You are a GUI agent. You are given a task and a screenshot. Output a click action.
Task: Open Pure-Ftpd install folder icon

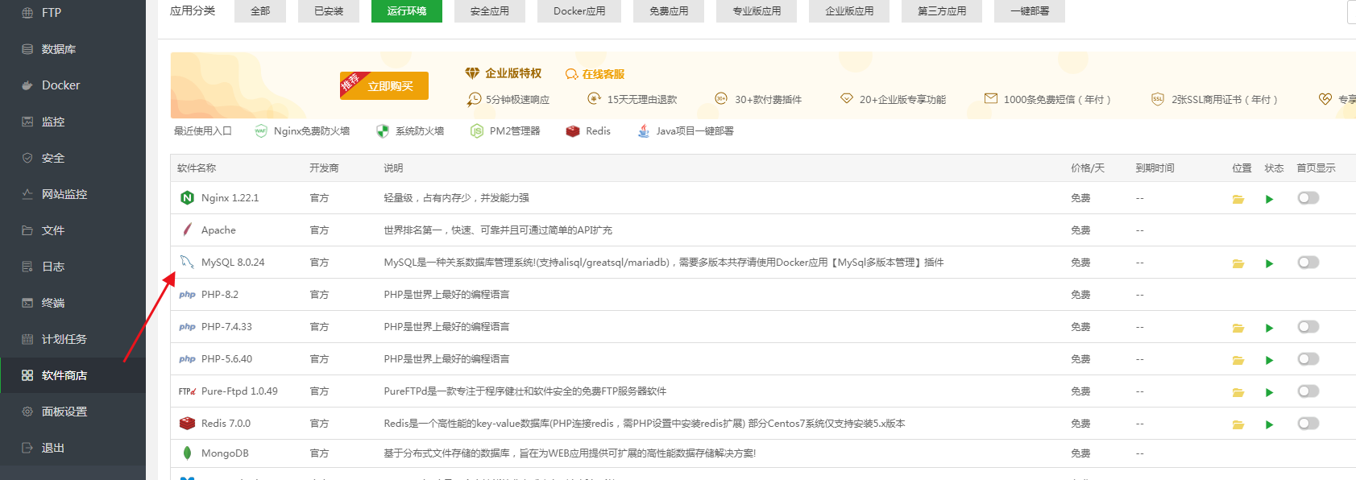(1238, 392)
